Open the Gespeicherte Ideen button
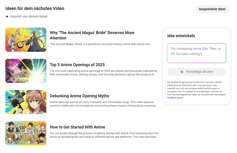The width and height of the screenshot is (237, 153). click(x=212, y=9)
